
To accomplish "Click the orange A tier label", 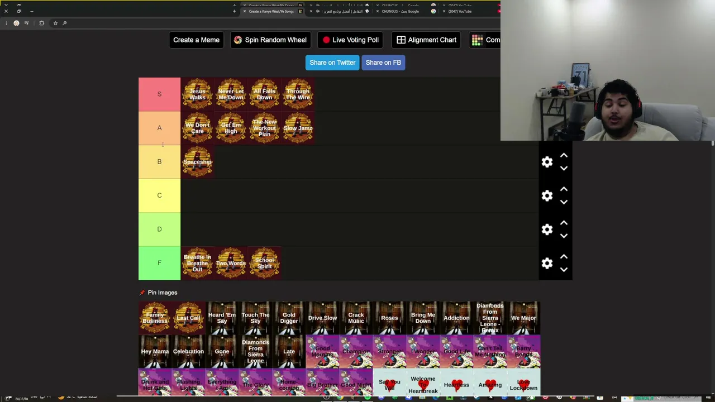I will 159,128.
